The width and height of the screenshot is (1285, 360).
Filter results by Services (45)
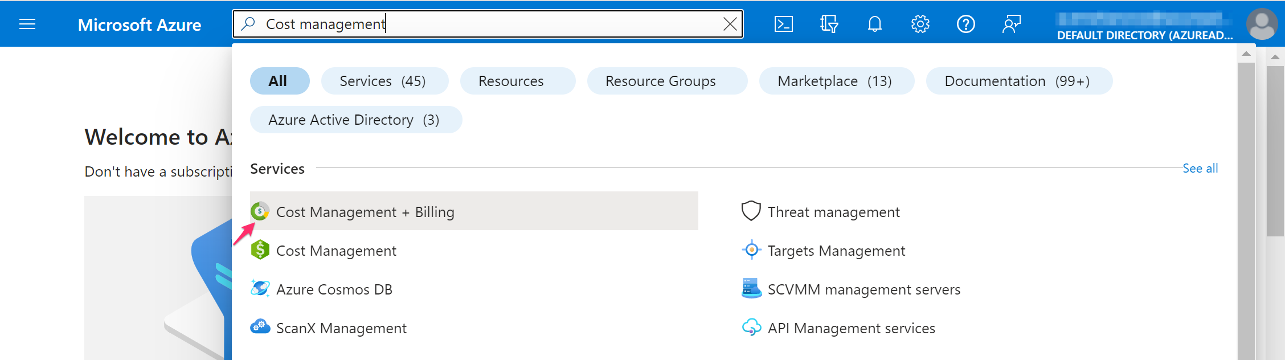coord(384,81)
